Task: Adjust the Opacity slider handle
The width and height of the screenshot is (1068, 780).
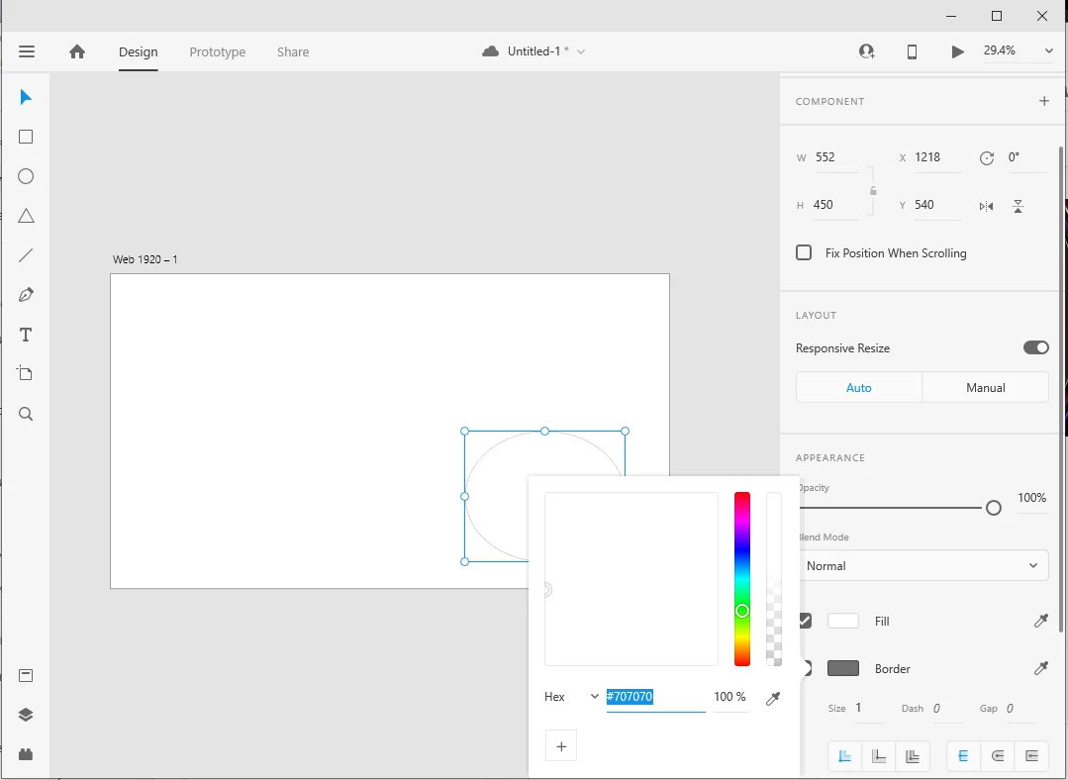Action: (x=994, y=508)
